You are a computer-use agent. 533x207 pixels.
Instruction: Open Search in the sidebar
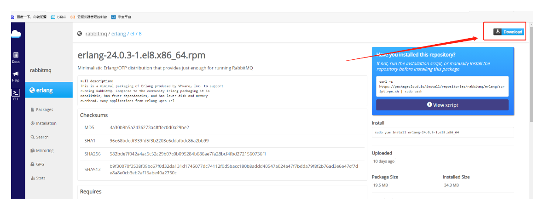[x=40, y=137]
